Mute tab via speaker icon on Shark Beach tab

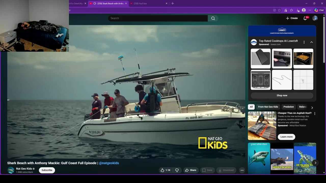click(94, 4)
